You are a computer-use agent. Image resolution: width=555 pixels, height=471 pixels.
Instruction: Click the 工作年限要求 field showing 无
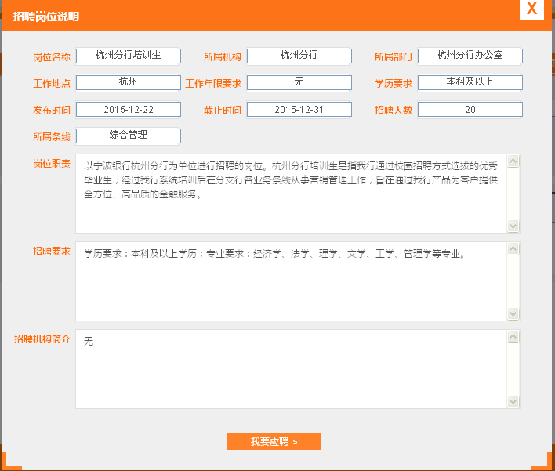pyautogui.click(x=299, y=82)
